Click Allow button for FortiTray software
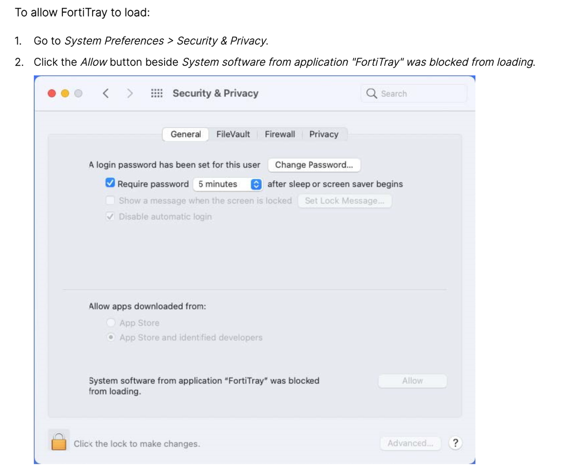 pyautogui.click(x=412, y=381)
